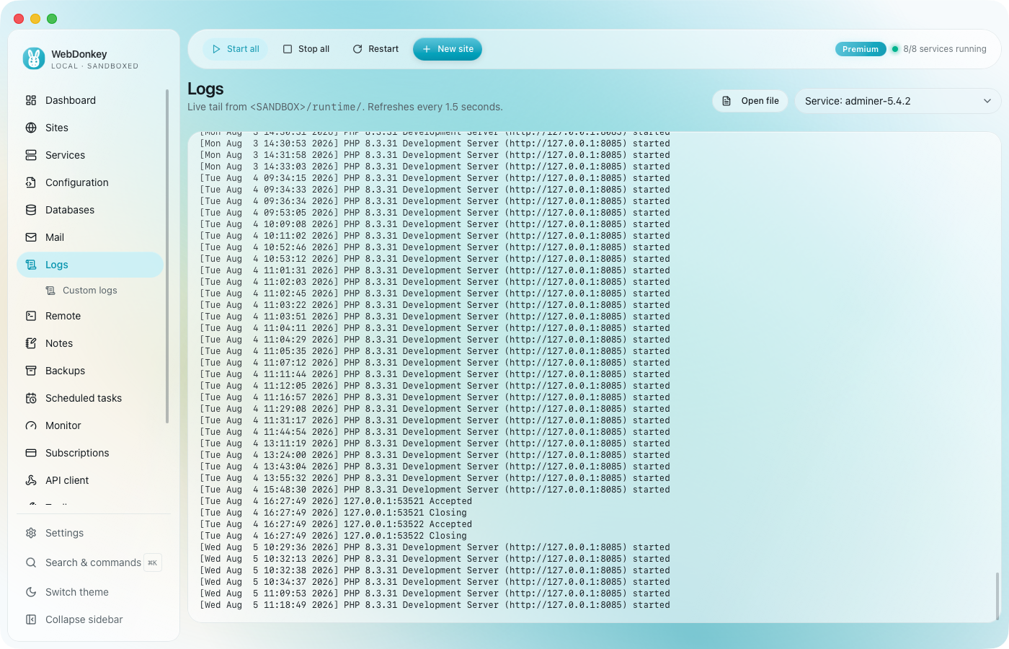The height and width of the screenshot is (649, 1009).
Task: Click the ⌘K shortcut badge
Action: click(x=153, y=562)
